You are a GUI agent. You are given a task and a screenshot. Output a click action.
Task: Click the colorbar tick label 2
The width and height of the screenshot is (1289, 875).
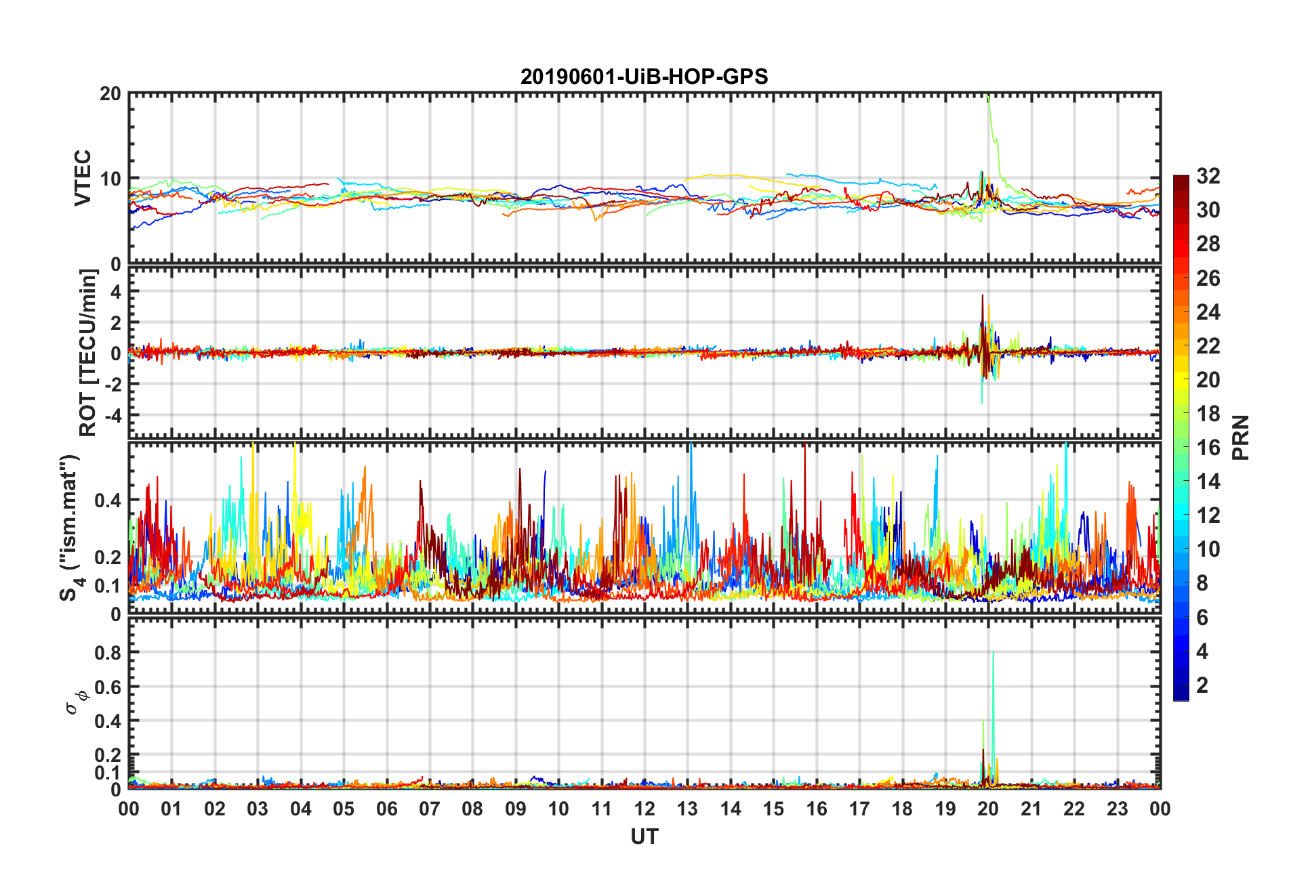coord(1202,685)
